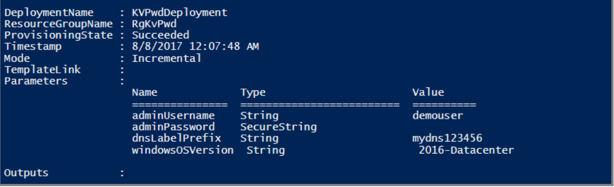
Task: Select the KVPwdDeployment value text
Action: [180, 13]
